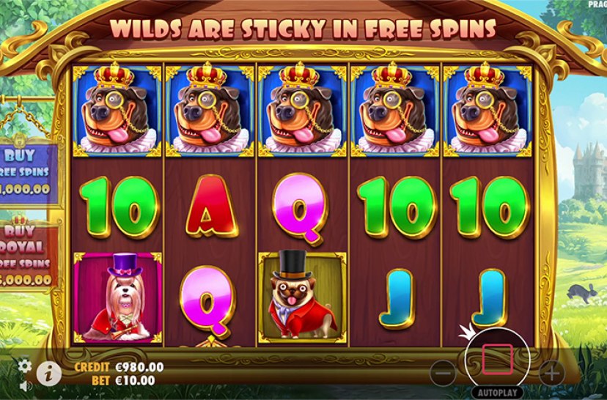
Task: Click the crowned Rottweiler on the first reel
Action: [x=117, y=109]
